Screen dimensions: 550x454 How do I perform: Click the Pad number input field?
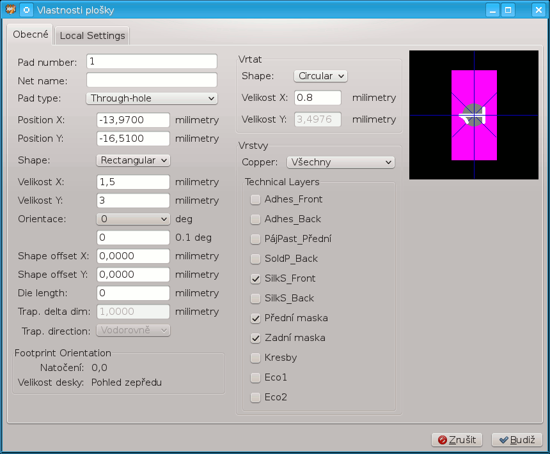pos(152,61)
